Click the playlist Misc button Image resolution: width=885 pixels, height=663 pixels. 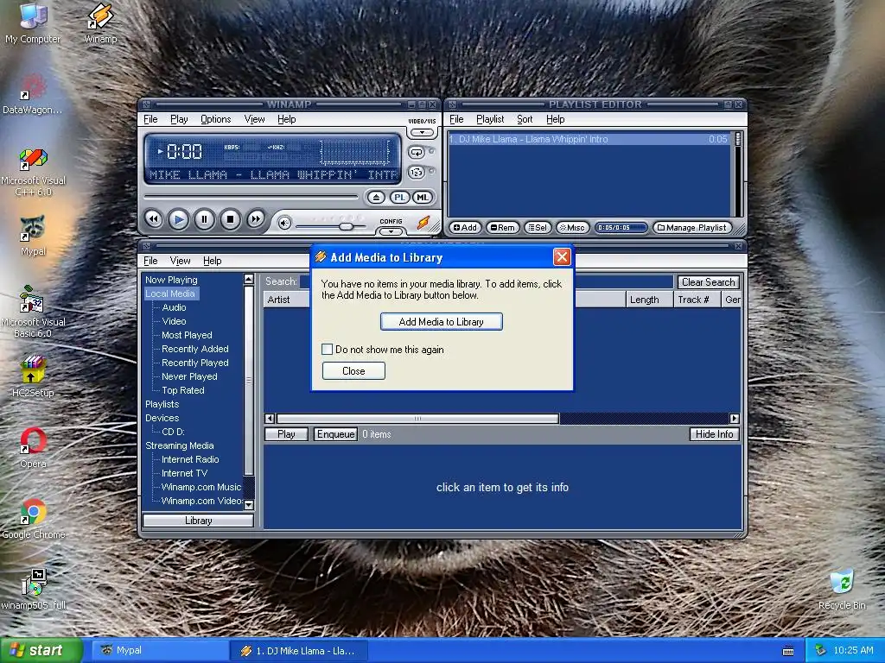pos(572,227)
